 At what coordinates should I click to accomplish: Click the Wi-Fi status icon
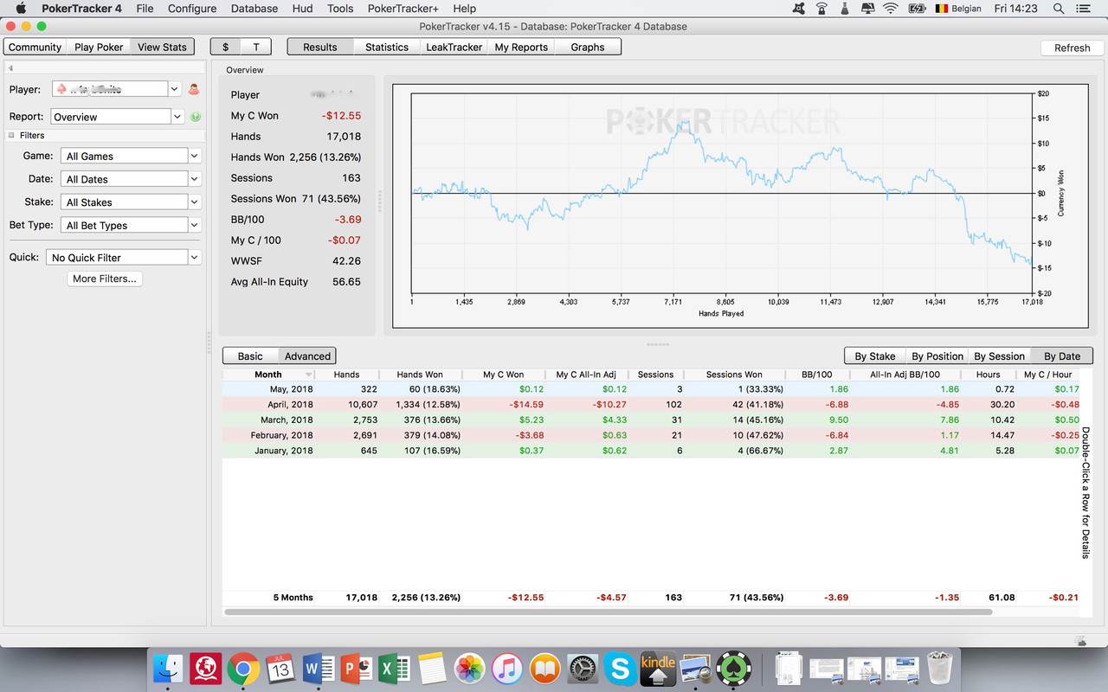pyautogui.click(x=890, y=9)
